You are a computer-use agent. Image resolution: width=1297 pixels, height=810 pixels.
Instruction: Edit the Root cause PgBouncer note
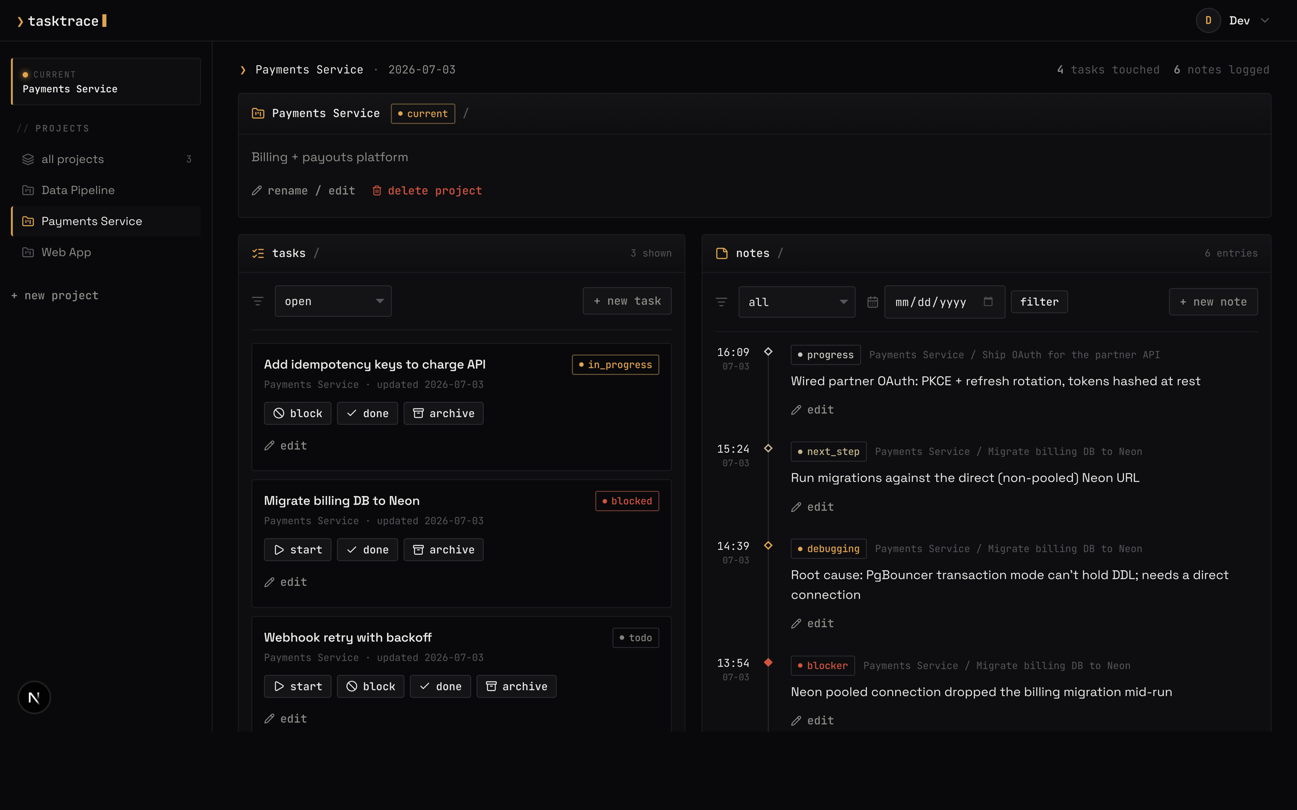tap(813, 624)
